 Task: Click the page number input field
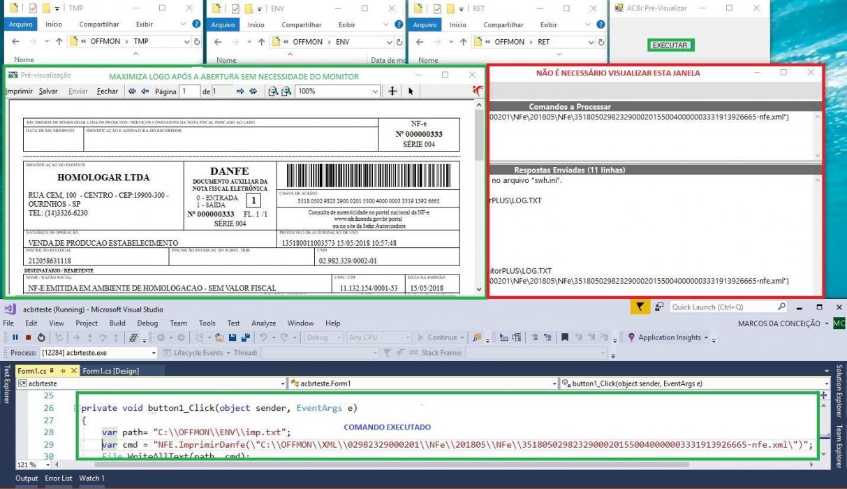coord(189,92)
